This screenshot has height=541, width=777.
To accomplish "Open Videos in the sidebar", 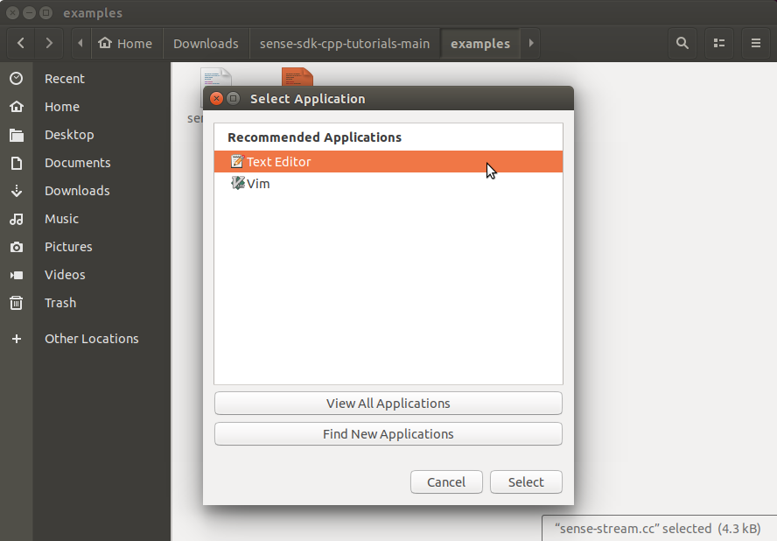I will pos(65,275).
